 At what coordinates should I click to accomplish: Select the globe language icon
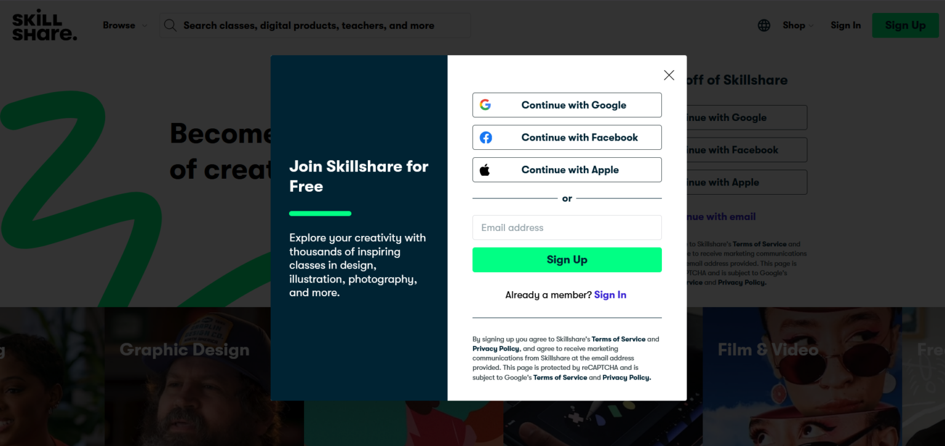pyautogui.click(x=763, y=25)
